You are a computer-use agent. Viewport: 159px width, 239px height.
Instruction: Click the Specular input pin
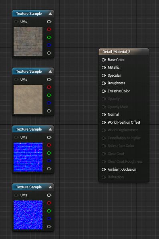point(104,76)
